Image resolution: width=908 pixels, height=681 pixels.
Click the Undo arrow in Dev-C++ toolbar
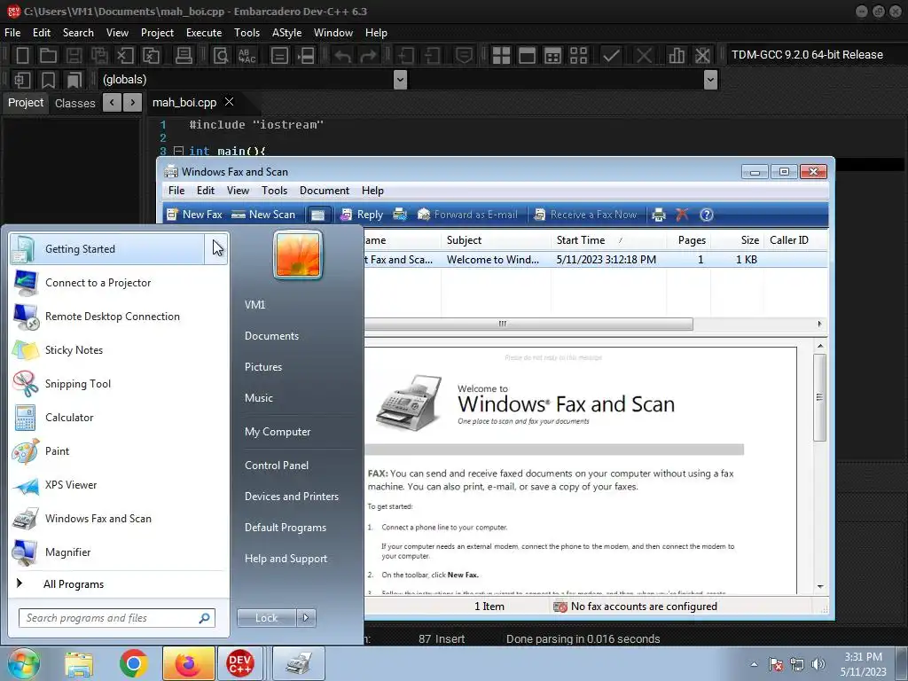tap(342, 55)
